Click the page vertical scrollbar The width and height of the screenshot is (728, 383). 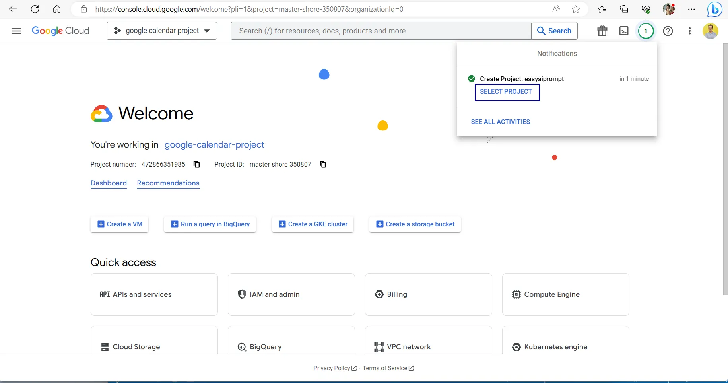pyautogui.click(x=725, y=169)
